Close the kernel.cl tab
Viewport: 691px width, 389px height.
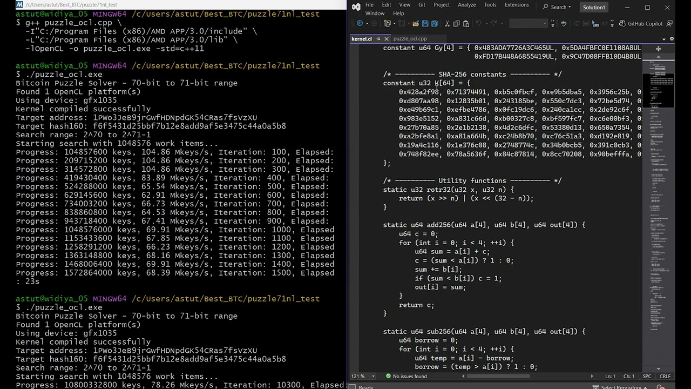[386, 39]
